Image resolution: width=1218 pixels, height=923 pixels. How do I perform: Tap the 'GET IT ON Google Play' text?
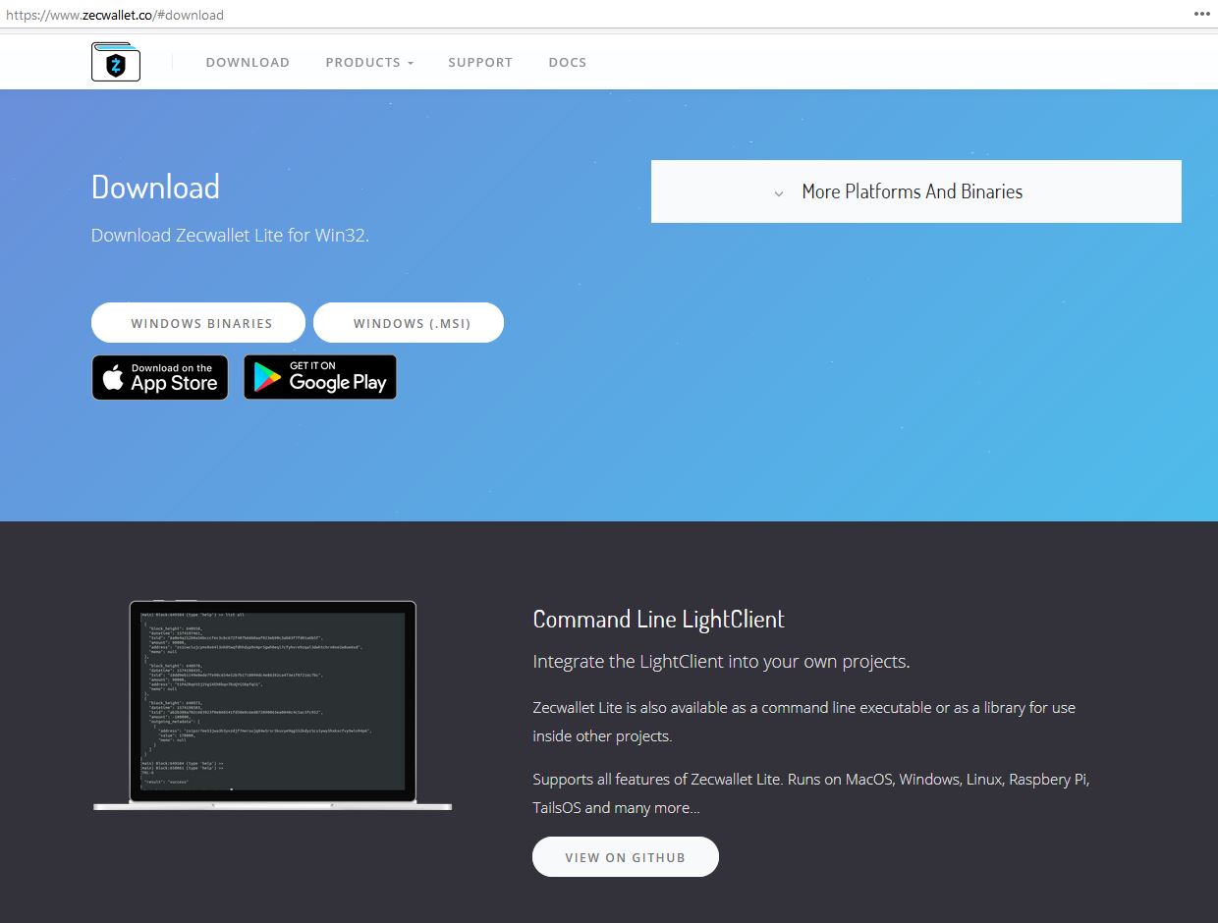tap(337, 379)
